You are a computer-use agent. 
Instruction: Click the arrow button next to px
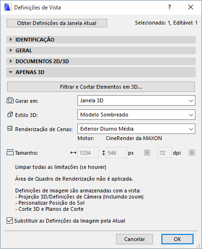pos(147,153)
